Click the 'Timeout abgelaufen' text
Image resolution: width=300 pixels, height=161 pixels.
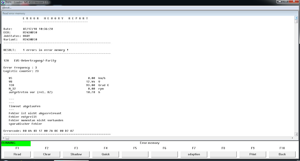click(x=24, y=106)
